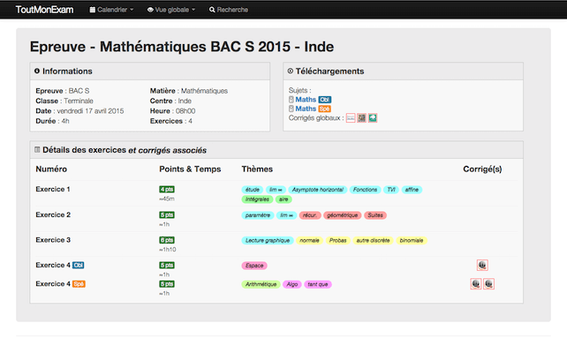
Task: Open Exercice 4 Obl correction icon
Action: pos(482,265)
